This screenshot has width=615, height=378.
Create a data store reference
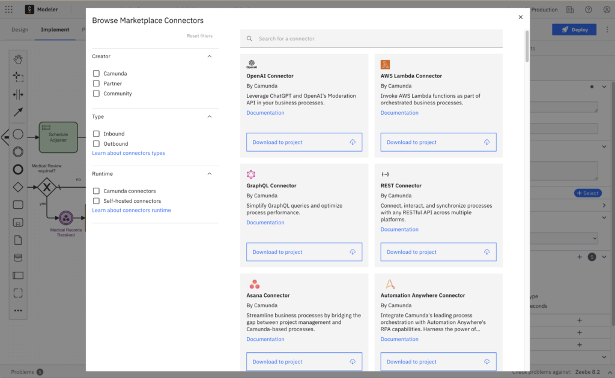click(18, 258)
